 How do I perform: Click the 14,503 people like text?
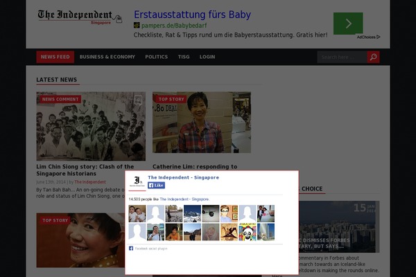coord(144,199)
